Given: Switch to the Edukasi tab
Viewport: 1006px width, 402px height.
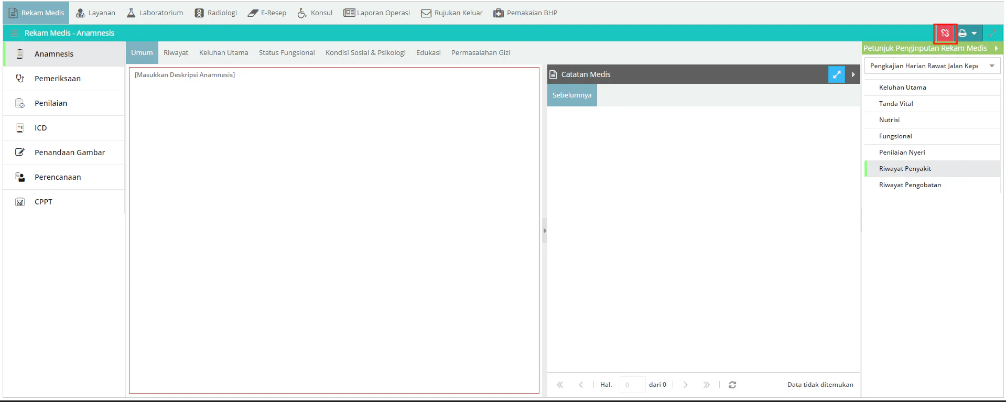Looking at the screenshot, I should pos(428,52).
